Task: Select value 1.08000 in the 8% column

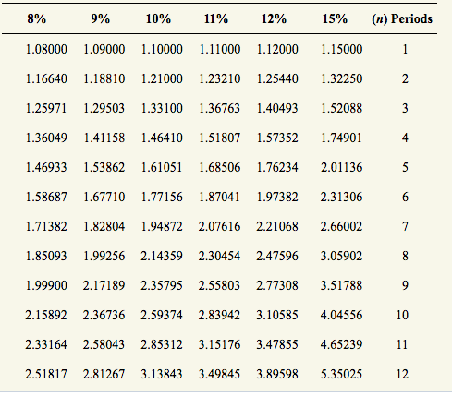Action: pyautogui.click(x=46, y=49)
